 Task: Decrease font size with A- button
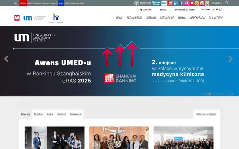click(x=214, y=10)
